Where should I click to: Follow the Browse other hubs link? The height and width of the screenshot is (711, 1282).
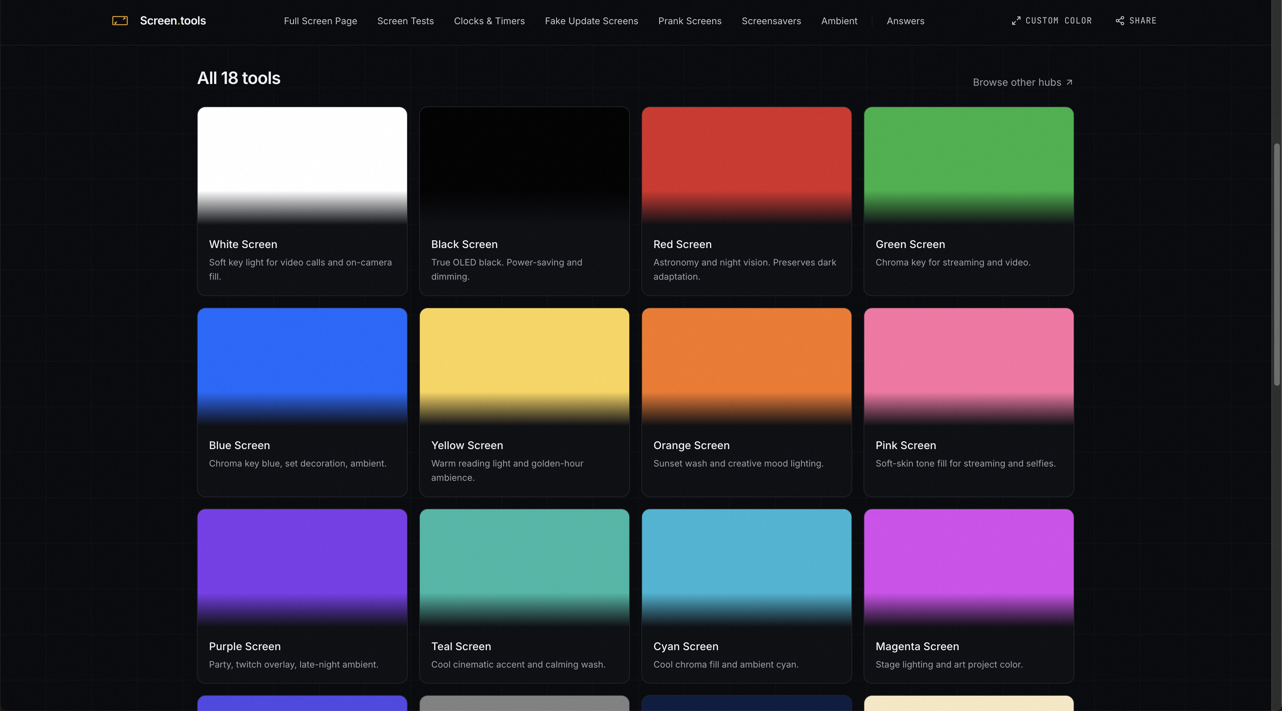click(1023, 82)
